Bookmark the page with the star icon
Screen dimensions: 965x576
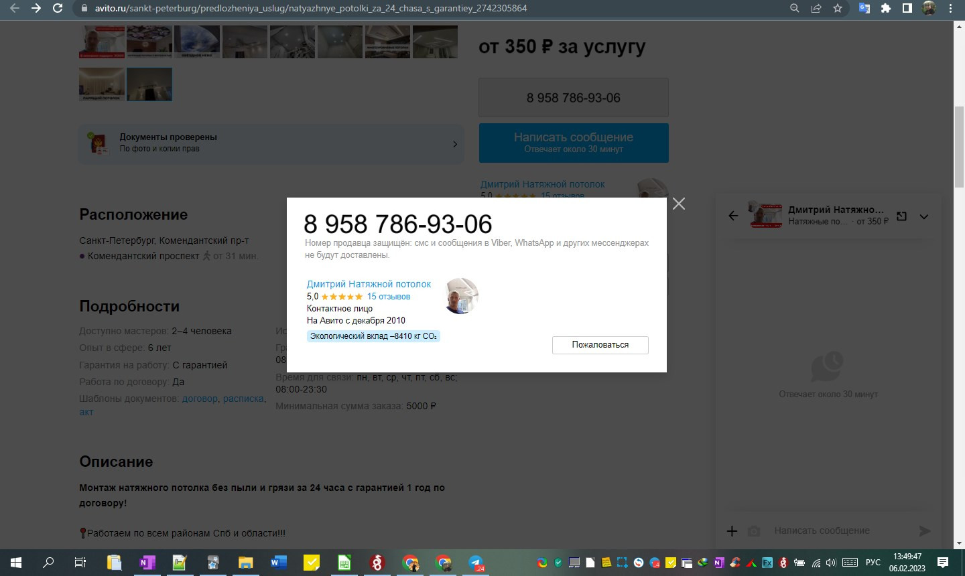point(838,8)
